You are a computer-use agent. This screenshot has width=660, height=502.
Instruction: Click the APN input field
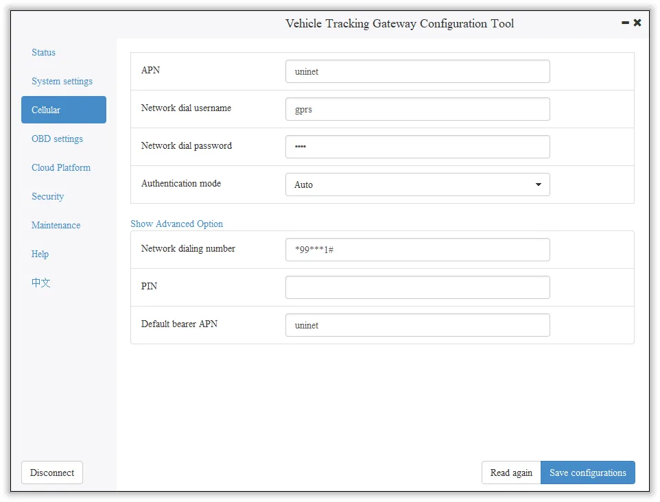click(418, 71)
